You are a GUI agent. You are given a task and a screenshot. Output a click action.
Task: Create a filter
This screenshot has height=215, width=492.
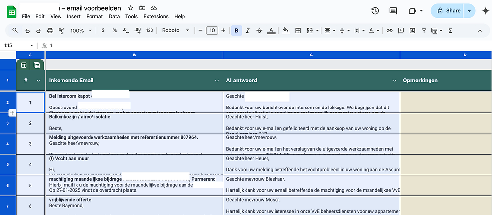coord(424,30)
